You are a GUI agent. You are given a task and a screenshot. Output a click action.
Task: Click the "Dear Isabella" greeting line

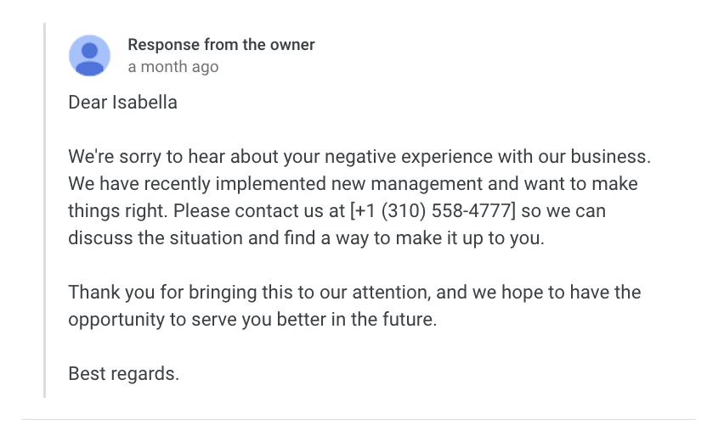pyautogui.click(x=122, y=103)
